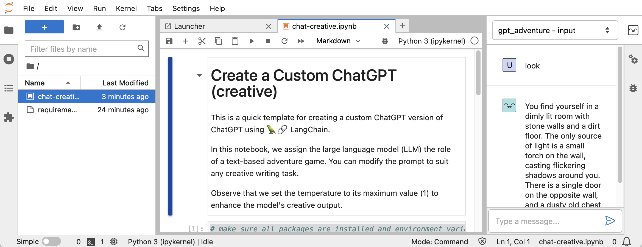
Task: Run the selected cell
Action: (252, 41)
